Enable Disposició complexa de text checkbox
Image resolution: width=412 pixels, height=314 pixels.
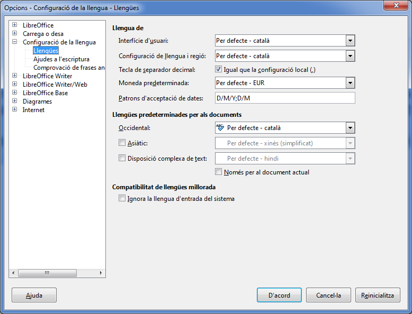(122, 158)
